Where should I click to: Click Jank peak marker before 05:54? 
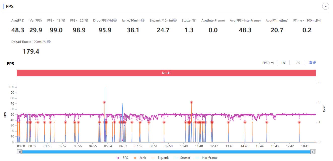104,102
